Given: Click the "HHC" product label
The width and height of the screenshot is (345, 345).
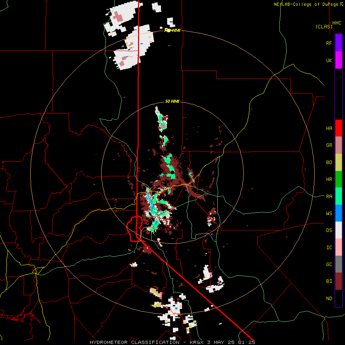Looking at the screenshot, I should [x=337, y=23].
